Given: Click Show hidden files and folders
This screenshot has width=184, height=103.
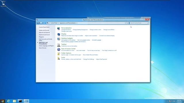Looking at the screenshot, I should [90, 55].
